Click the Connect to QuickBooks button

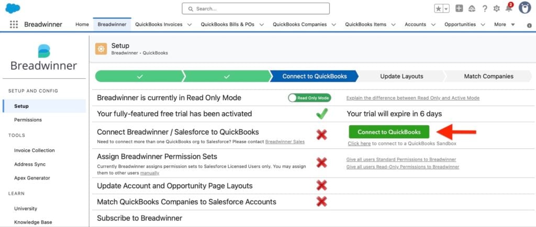pyautogui.click(x=389, y=132)
